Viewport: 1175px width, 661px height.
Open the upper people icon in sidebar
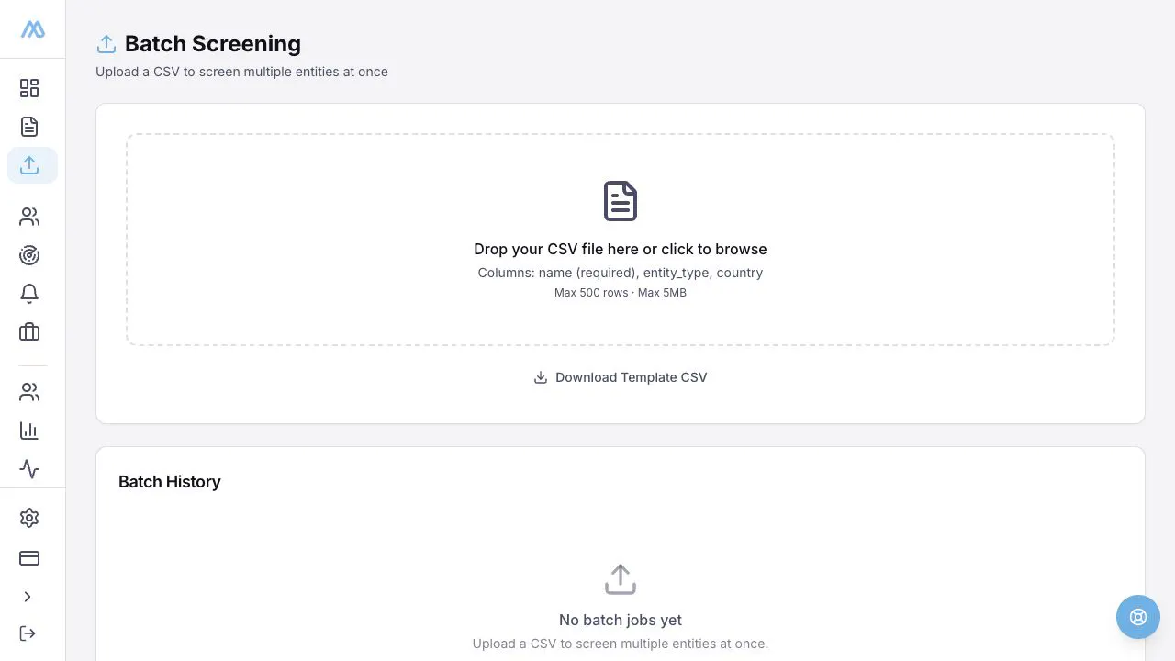click(x=29, y=217)
